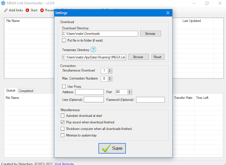Viewport: 226px width, 165px height.
Task: Close the Settings dialog
Action: [x=168, y=13]
